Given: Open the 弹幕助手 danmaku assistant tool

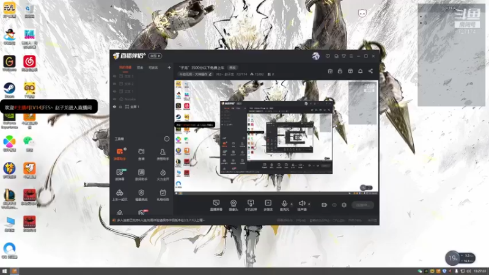Looking at the screenshot, I should (x=119, y=154).
